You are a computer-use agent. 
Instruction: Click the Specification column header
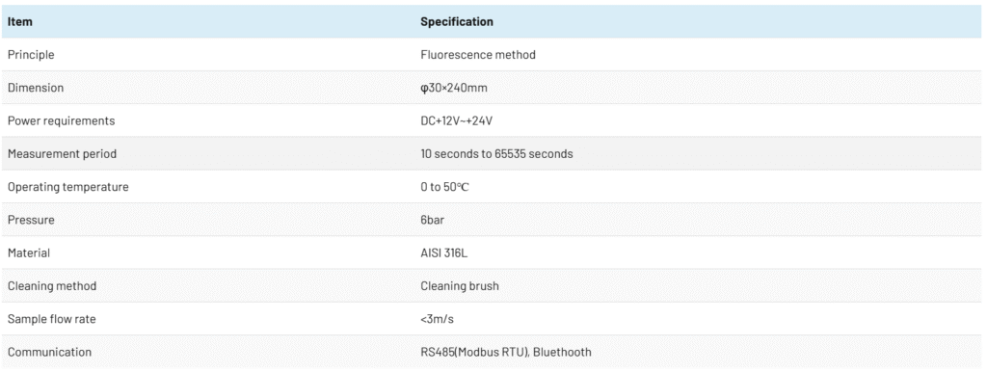457,22
